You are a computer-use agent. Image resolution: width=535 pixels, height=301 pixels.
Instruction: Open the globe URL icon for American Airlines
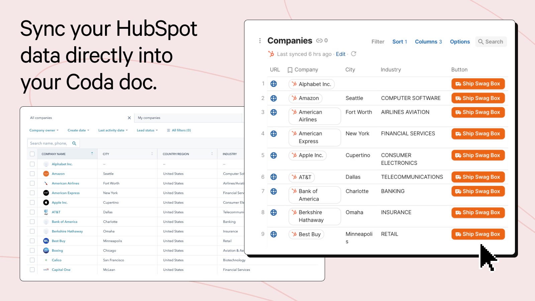click(274, 112)
